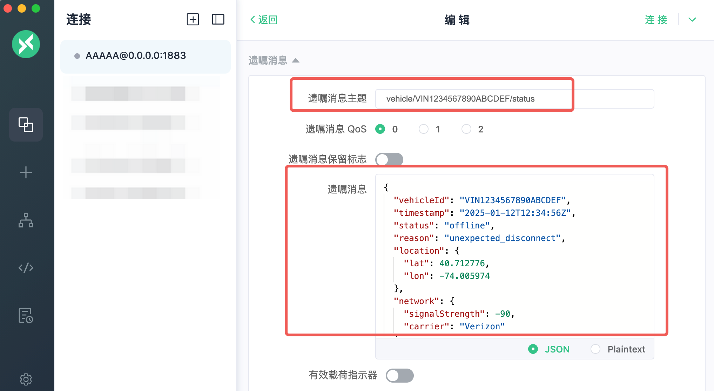
Task: Open the Viewer tree-structure icon
Action: tap(26, 220)
